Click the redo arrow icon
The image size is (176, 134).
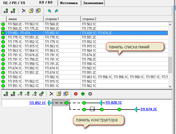[57, 11]
